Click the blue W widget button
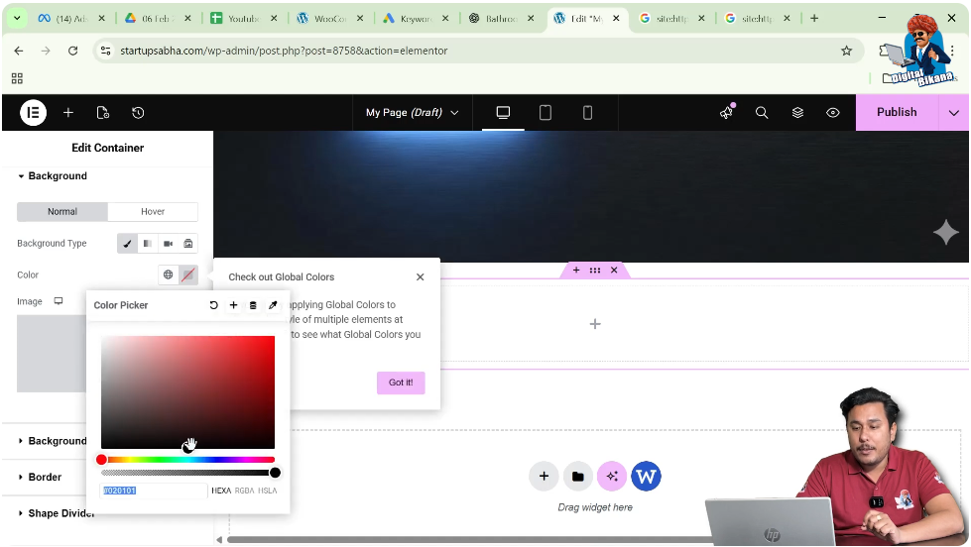The height and width of the screenshot is (547, 971). 646,476
